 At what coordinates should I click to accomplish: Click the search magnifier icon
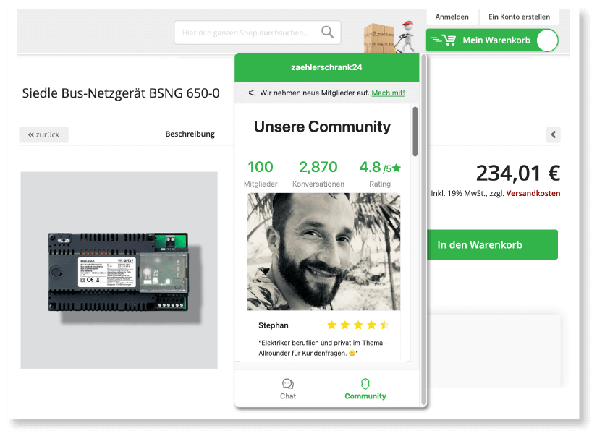pyautogui.click(x=327, y=33)
